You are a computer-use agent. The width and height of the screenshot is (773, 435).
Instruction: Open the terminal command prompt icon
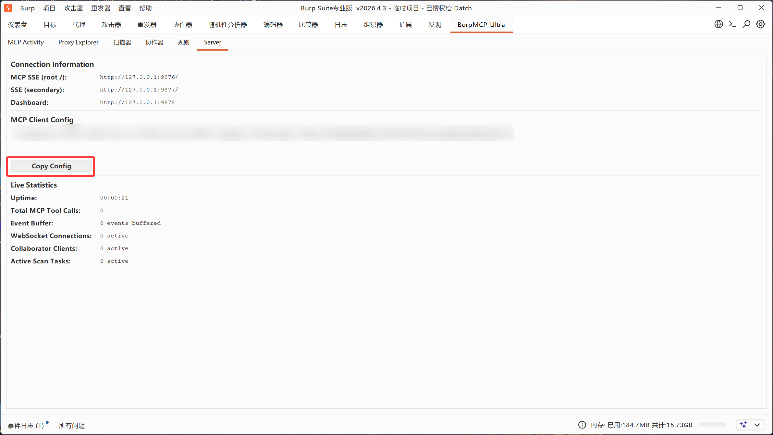click(732, 24)
